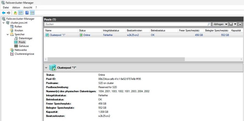The height and width of the screenshot is (121, 244).
Task: Select Clusterereignisse in the tree
Action: (x=24, y=54)
